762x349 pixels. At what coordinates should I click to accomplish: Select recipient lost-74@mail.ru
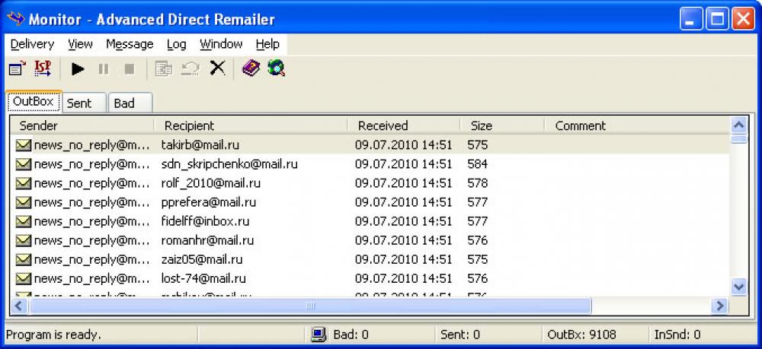[203, 279]
